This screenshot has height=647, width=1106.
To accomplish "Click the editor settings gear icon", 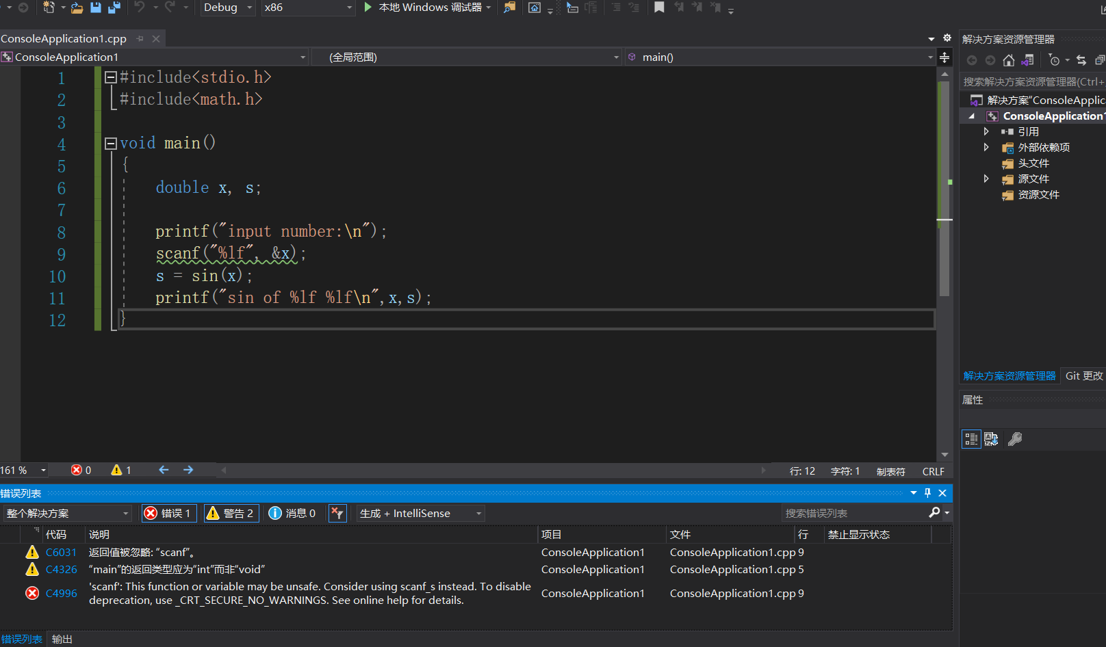I will coord(947,38).
